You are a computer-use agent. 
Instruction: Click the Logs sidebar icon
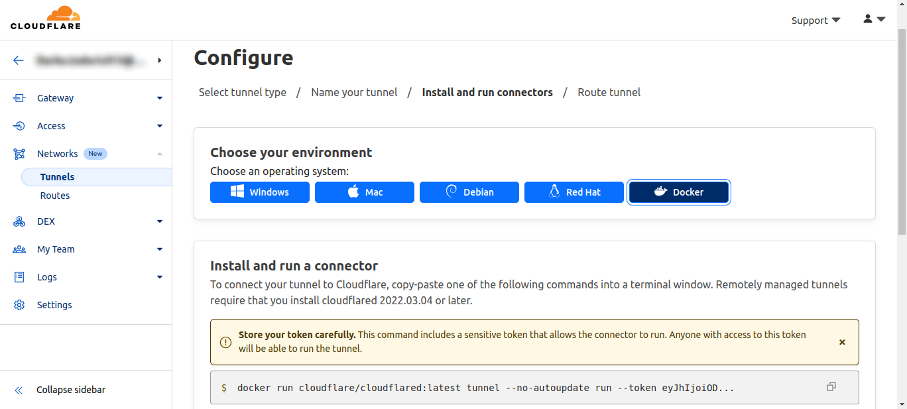pos(19,277)
